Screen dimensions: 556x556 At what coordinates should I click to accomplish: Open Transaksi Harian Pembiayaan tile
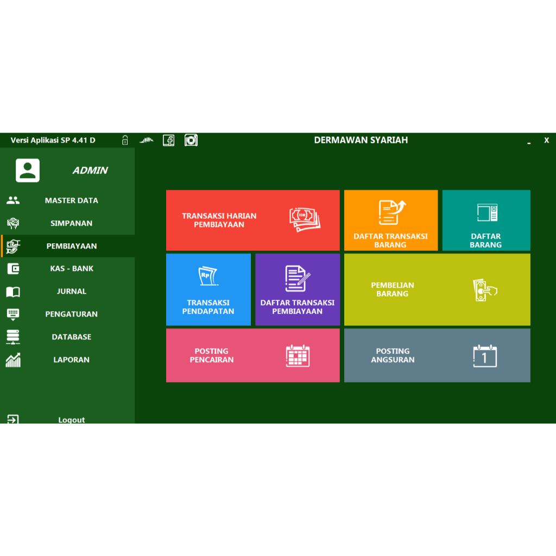point(253,220)
